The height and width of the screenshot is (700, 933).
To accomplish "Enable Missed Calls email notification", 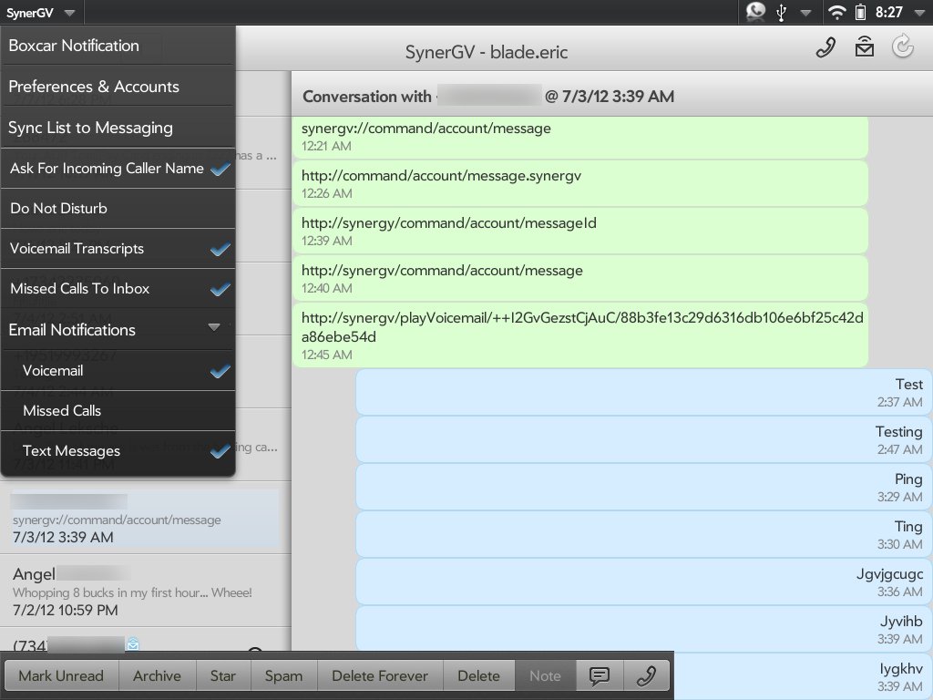I will pos(118,411).
